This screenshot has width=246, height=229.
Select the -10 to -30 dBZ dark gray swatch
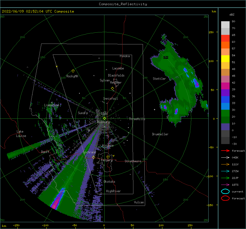tap(225, 141)
